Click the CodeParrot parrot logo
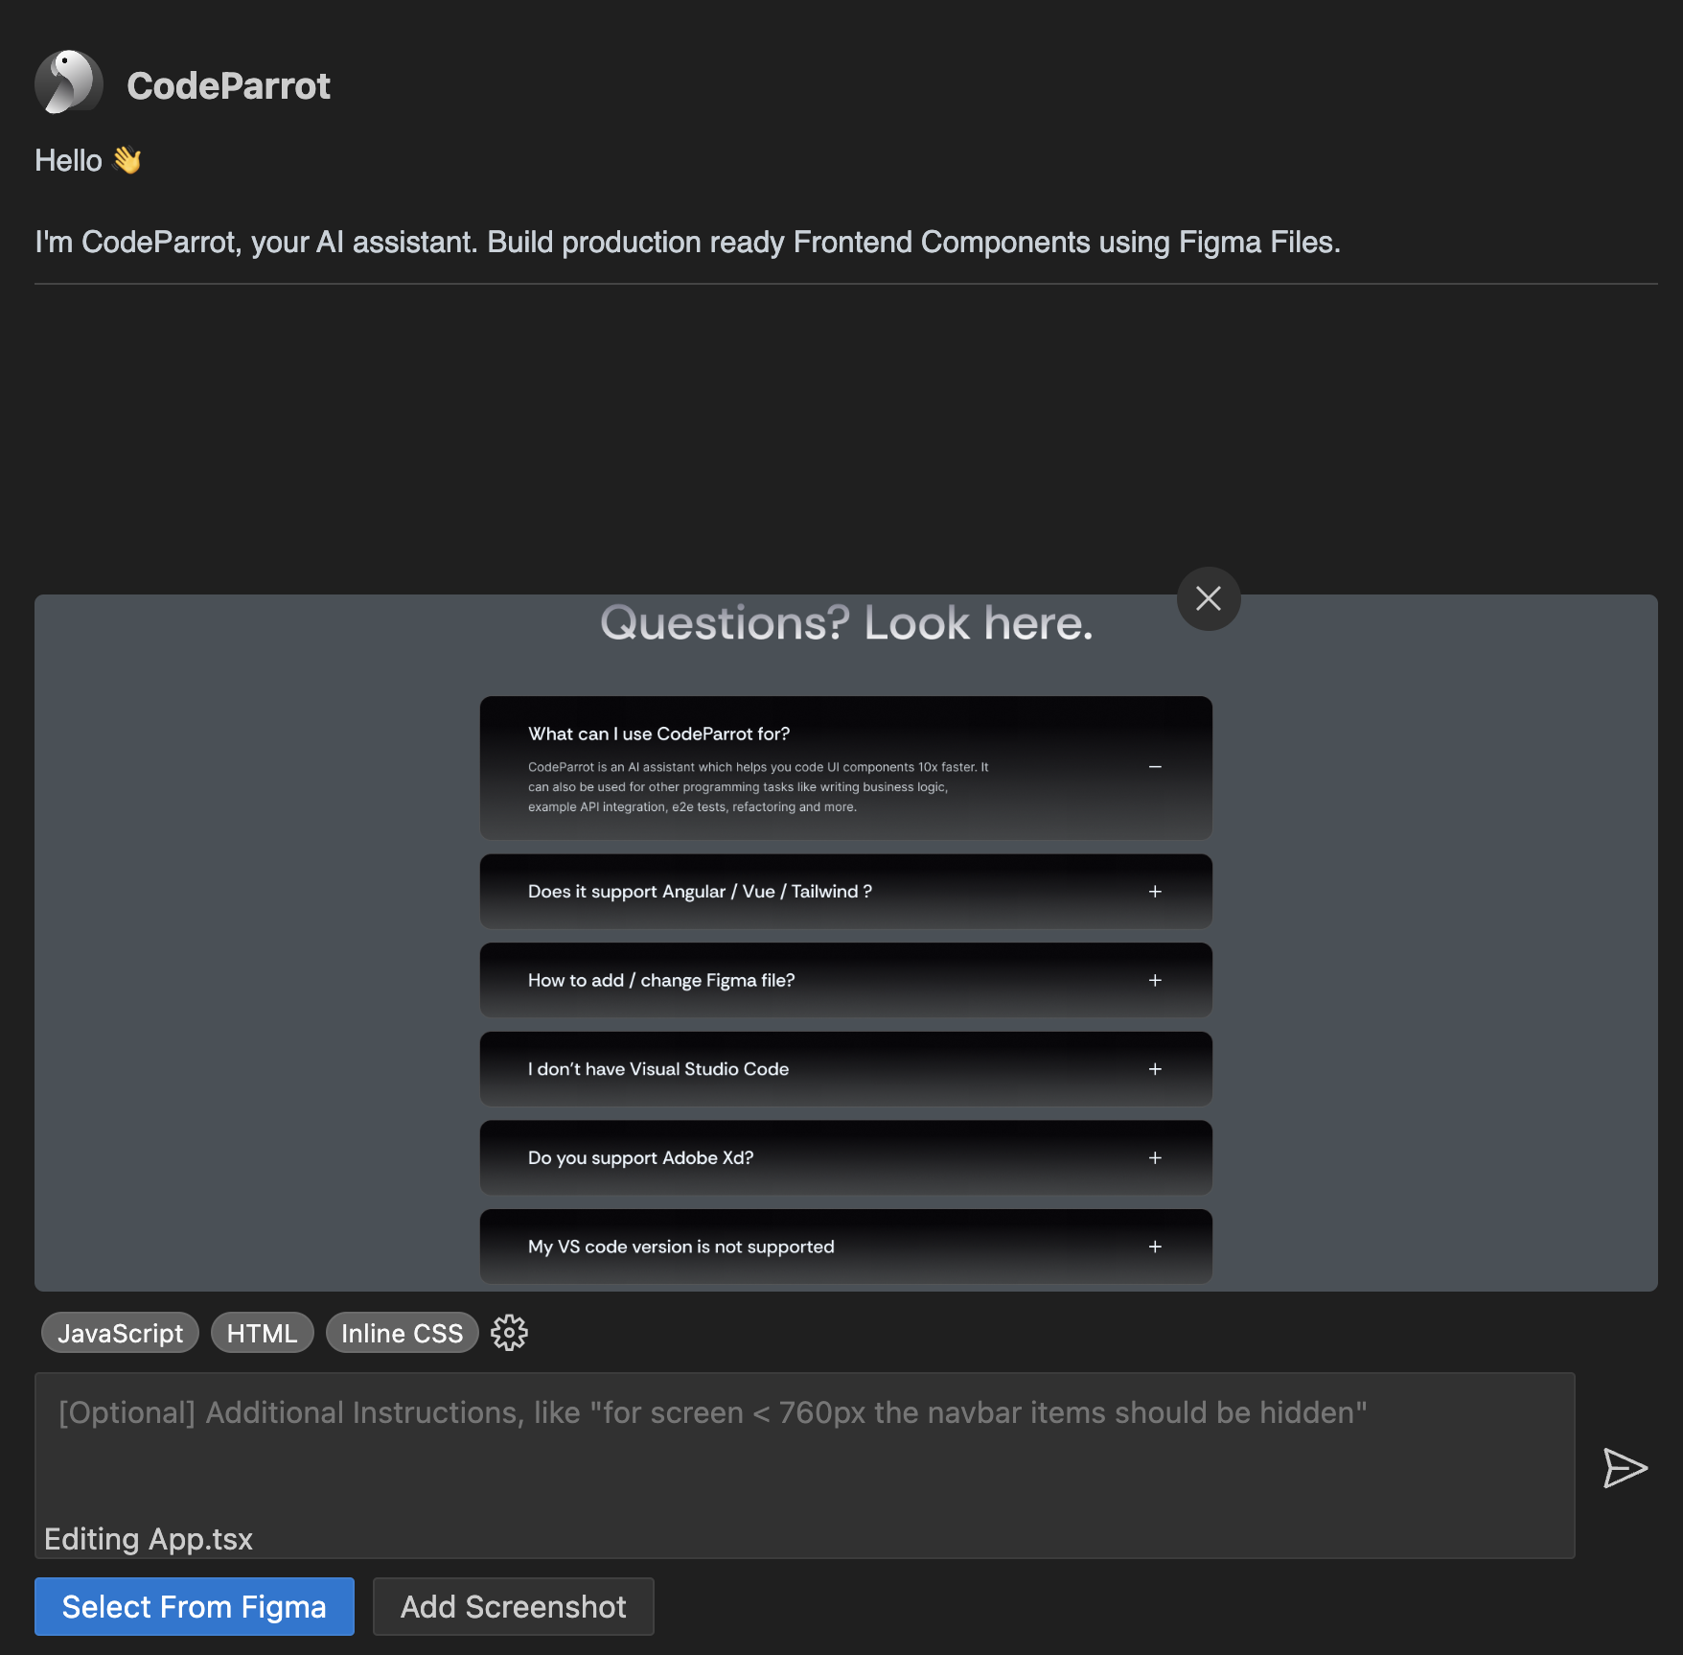The image size is (1683, 1655). tap(69, 83)
